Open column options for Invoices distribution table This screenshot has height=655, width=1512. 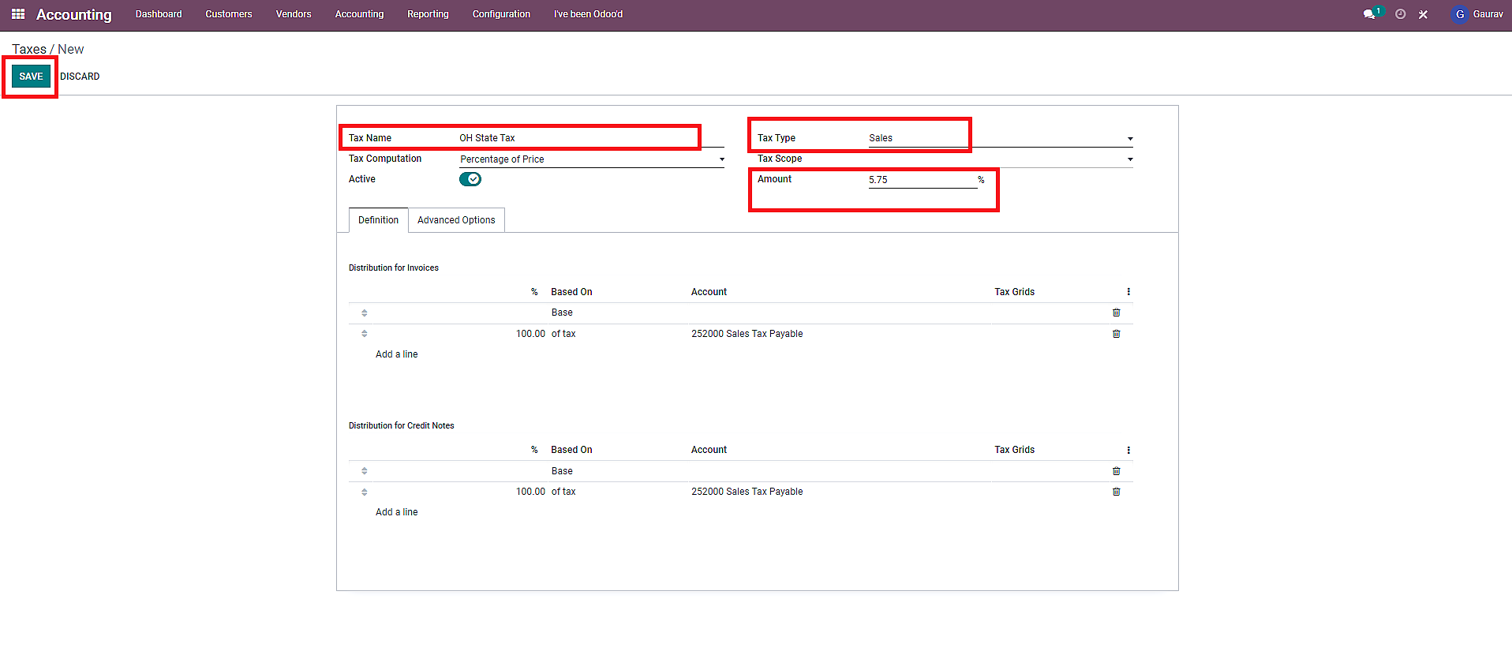pos(1128,292)
